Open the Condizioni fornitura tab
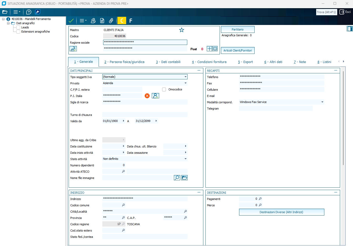The width and height of the screenshot is (353, 246). [209, 62]
